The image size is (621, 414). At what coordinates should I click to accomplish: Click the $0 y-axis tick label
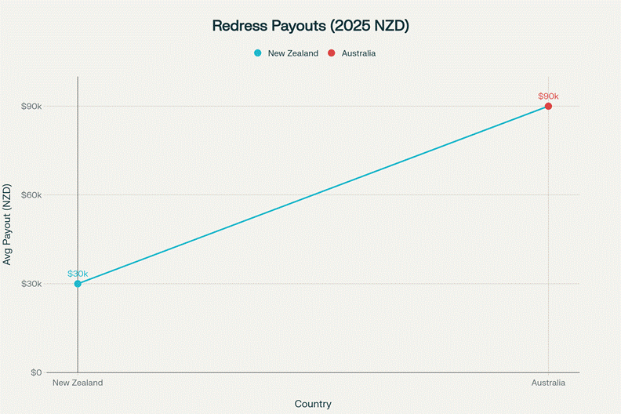tap(34, 372)
